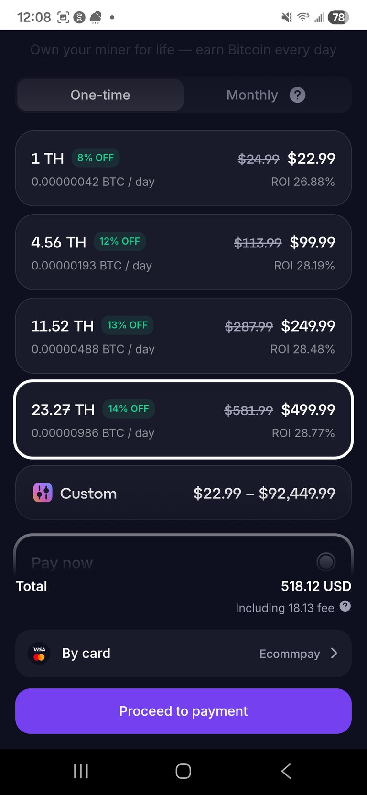Select the 1 TH plan for $22.99

point(183,169)
